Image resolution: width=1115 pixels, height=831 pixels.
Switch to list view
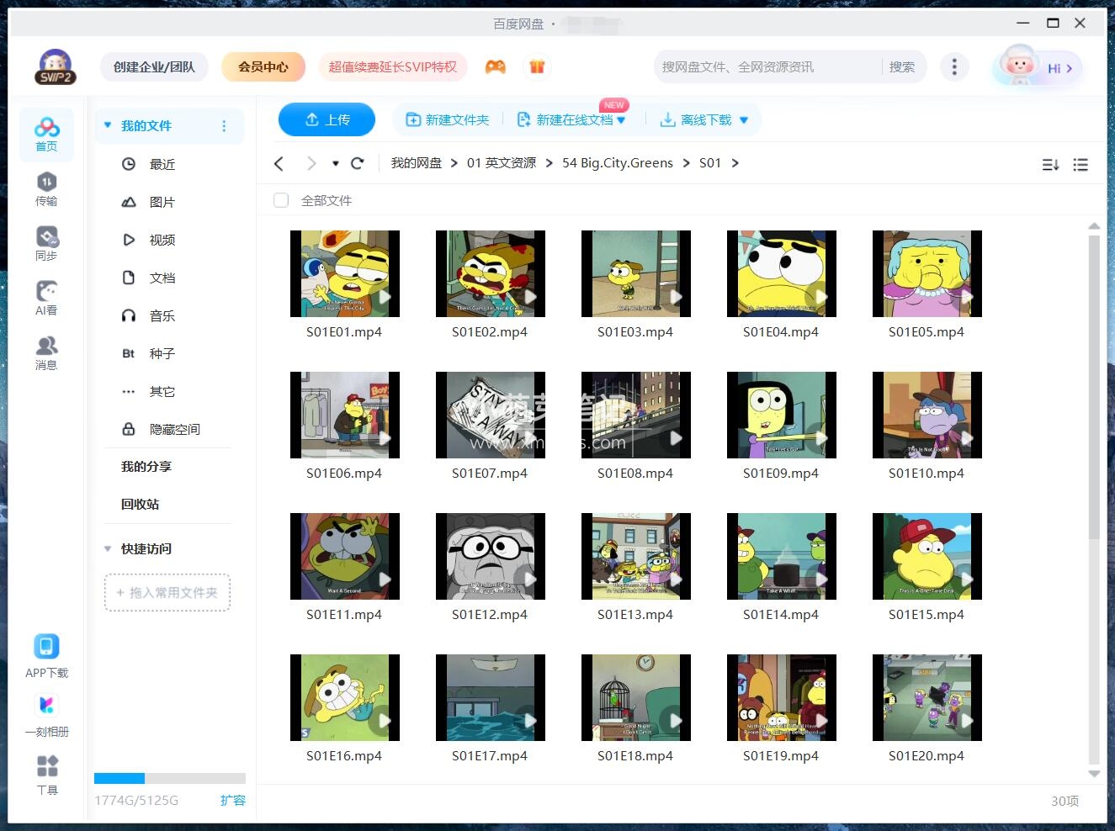coord(1080,165)
